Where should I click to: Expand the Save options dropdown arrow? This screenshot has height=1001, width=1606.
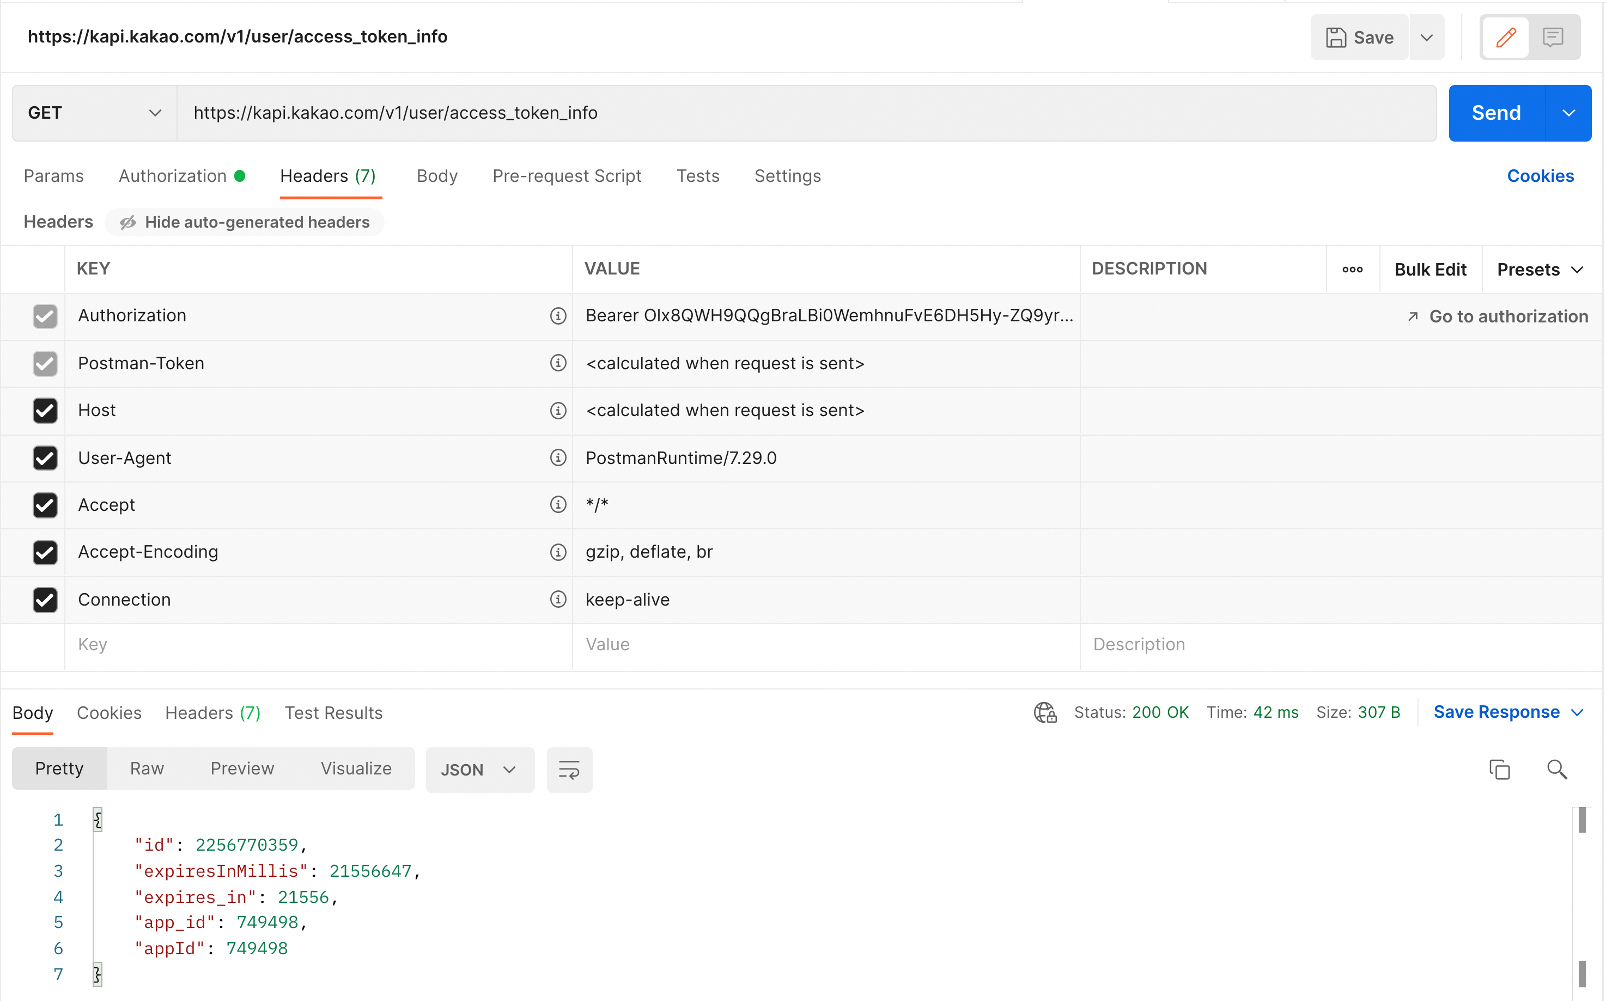(x=1427, y=38)
